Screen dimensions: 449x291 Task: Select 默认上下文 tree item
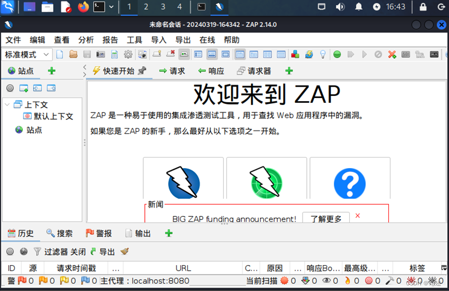[x=48, y=116]
